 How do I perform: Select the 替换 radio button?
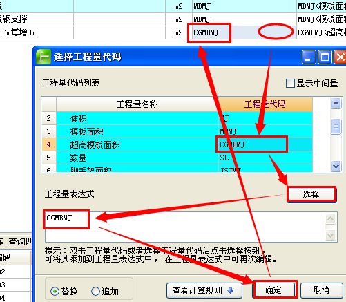point(55,292)
